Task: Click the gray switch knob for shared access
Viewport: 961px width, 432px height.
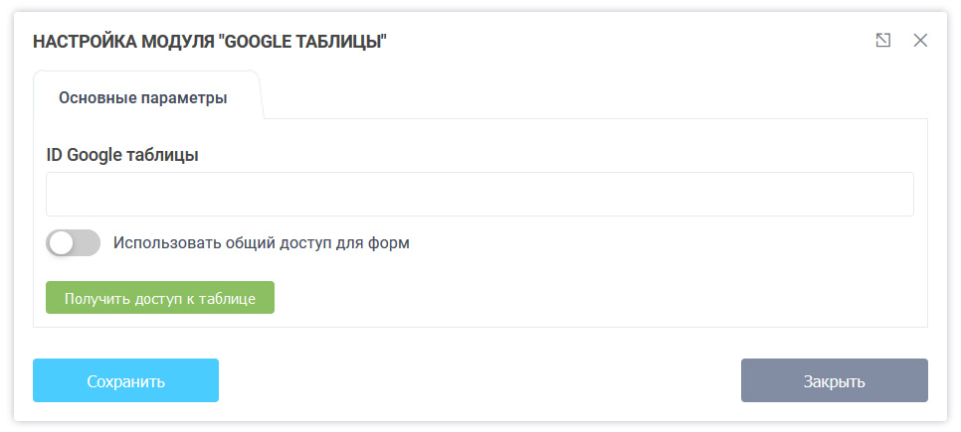Action: 62,242
